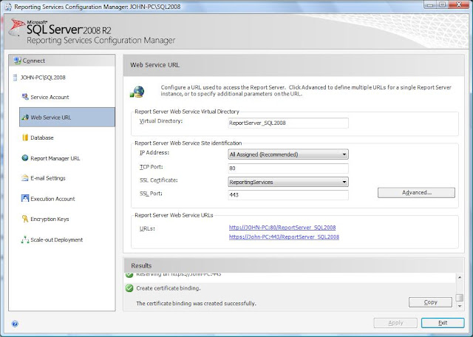Click the 'Create certificate binding.' result text
Screen dimensions: 473x337
[x=169, y=288]
